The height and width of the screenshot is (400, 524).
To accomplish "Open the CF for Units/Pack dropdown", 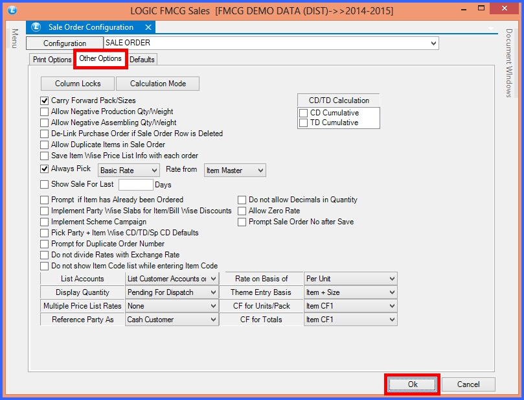I will (x=350, y=306).
